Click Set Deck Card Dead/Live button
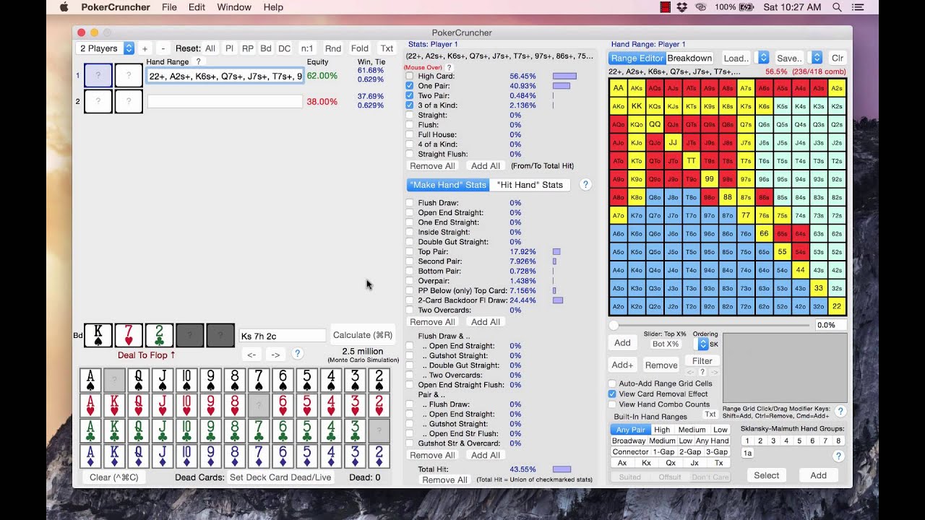 tap(280, 477)
